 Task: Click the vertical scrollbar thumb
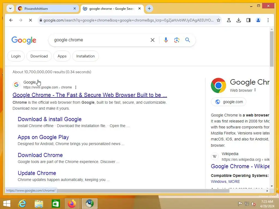pyautogui.click(x=272, y=49)
